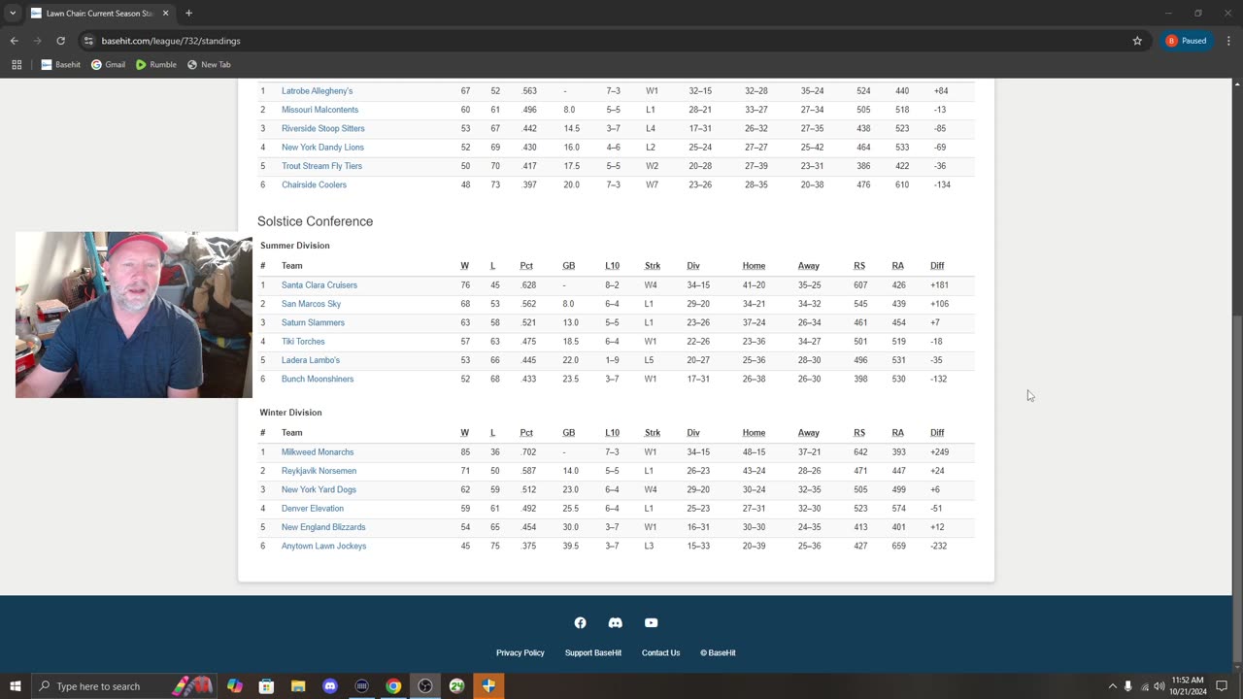Open the Facebook icon in footer
The width and height of the screenshot is (1243, 699).
click(x=580, y=623)
